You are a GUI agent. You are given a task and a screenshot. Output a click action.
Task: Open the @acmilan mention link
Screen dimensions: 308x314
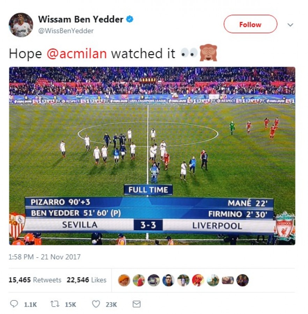pyautogui.click(x=77, y=54)
